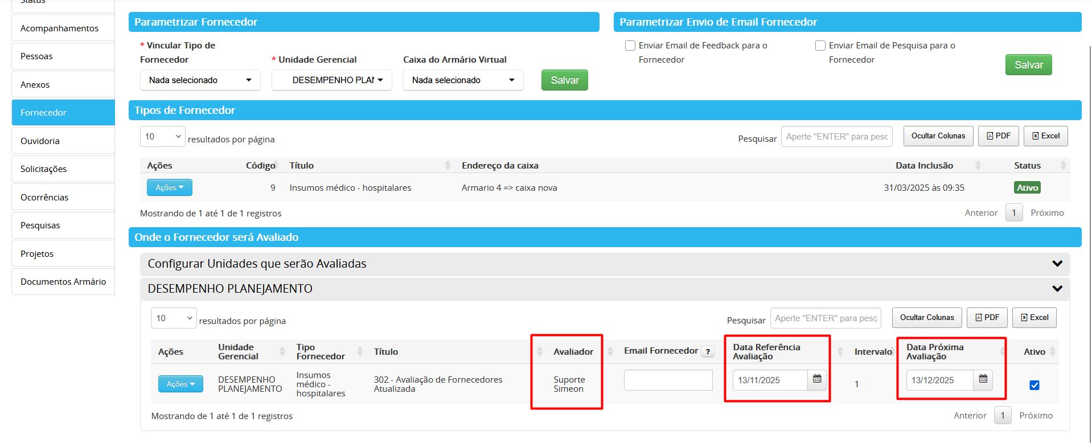
Task: Uncheck the Ativo checkbox in row
Action: pyautogui.click(x=1034, y=386)
